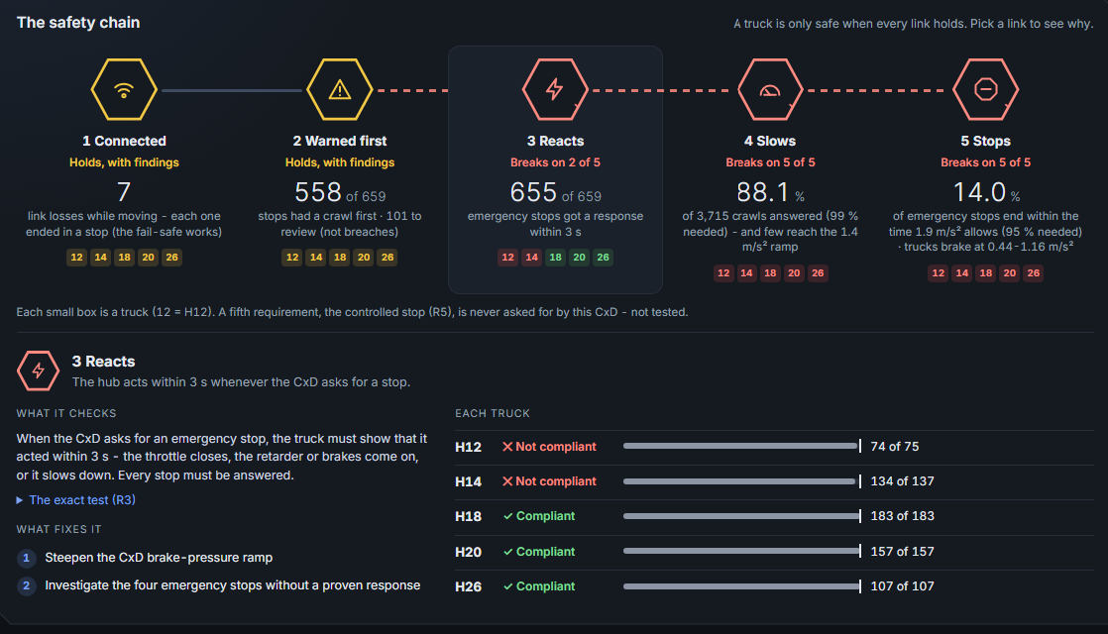The image size is (1108, 634).
Task: Click the "Breaks on 2 of 5" status
Action: [x=555, y=162]
